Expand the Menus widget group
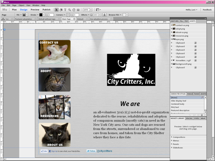The width and height of the screenshot is (215, 161). [x=172, y=141]
